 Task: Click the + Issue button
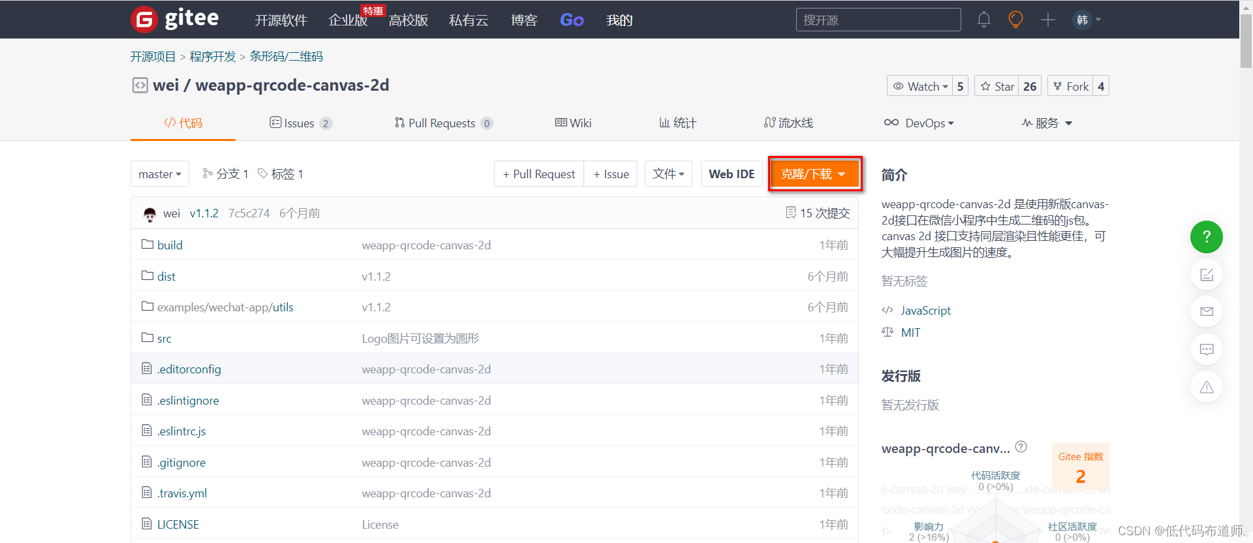(611, 174)
